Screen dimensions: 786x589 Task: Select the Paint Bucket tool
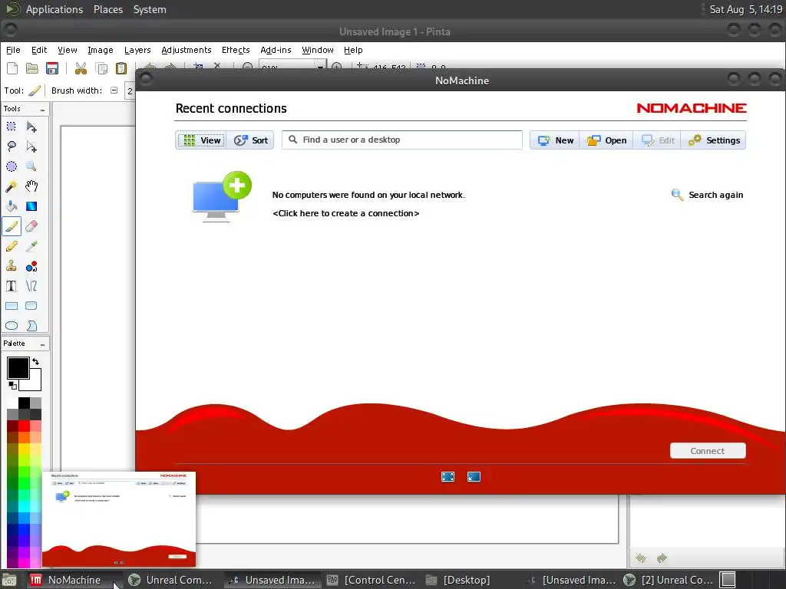point(11,206)
